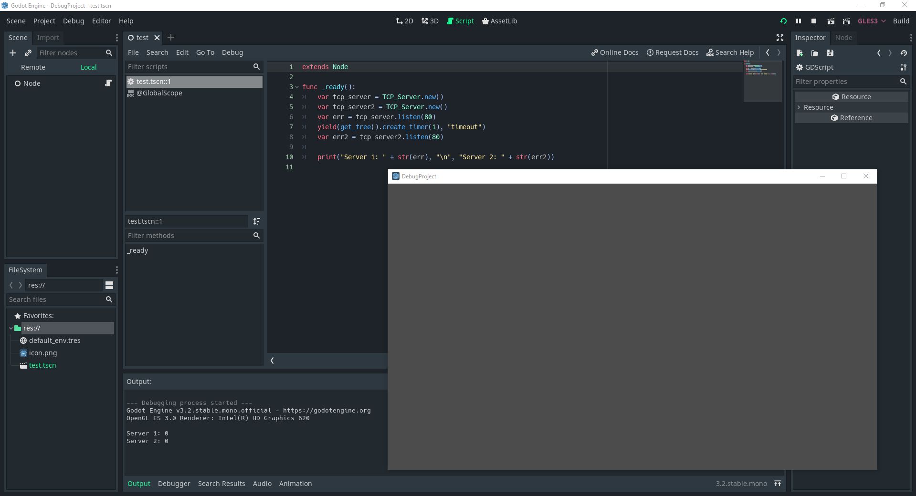Image resolution: width=916 pixels, height=496 pixels.
Task: Expand the bottom panel icon
Action: tap(778, 484)
